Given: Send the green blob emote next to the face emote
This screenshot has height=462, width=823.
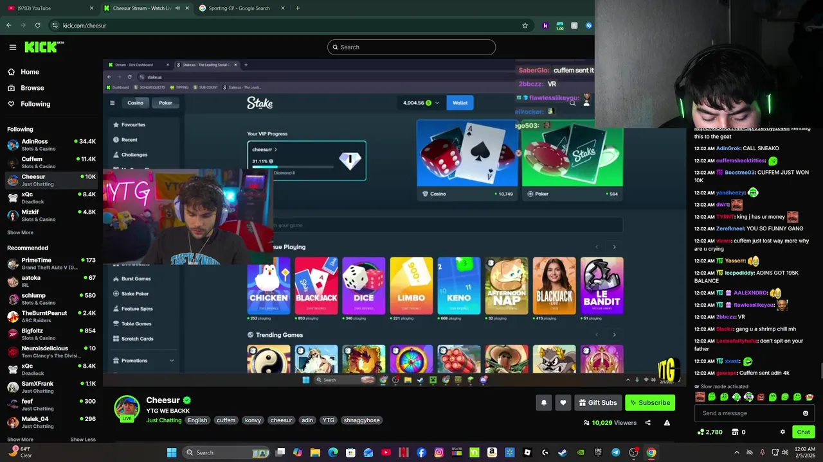Looking at the screenshot, I should click(x=712, y=397).
